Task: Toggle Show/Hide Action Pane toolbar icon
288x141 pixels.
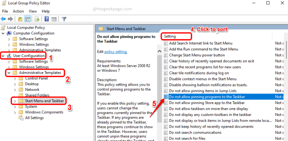Action: (x=54, y=19)
